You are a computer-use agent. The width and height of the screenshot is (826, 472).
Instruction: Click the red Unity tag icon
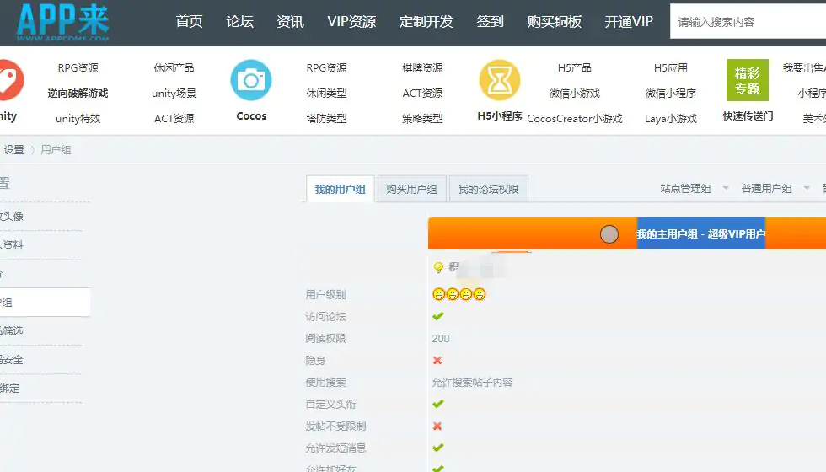point(10,80)
